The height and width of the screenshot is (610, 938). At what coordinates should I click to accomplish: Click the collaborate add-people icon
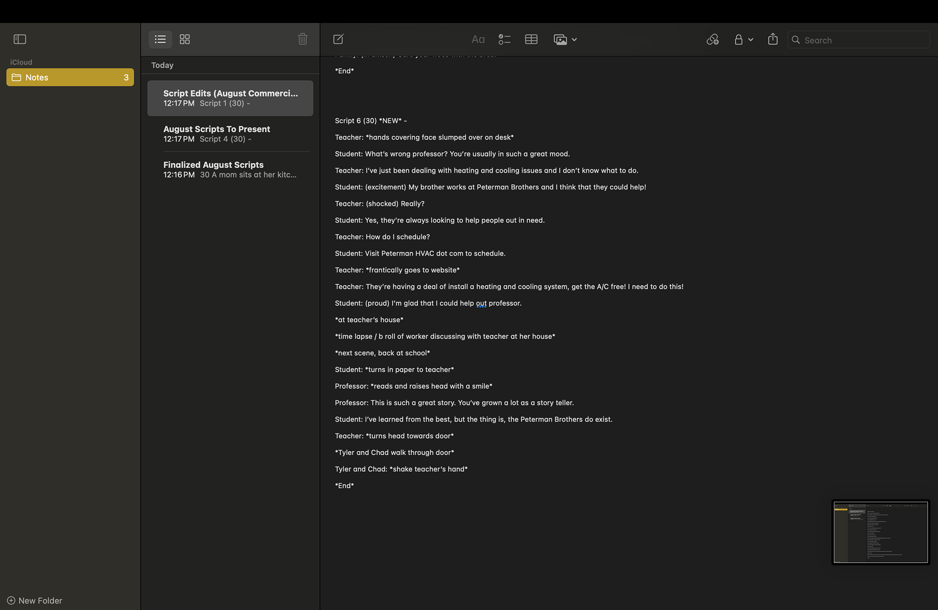[x=712, y=40]
